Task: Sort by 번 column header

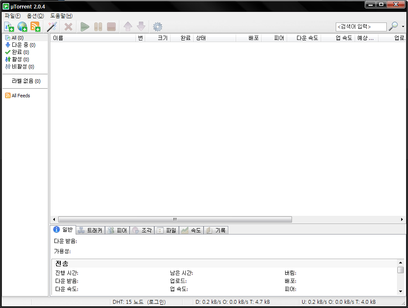Action: [140, 38]
